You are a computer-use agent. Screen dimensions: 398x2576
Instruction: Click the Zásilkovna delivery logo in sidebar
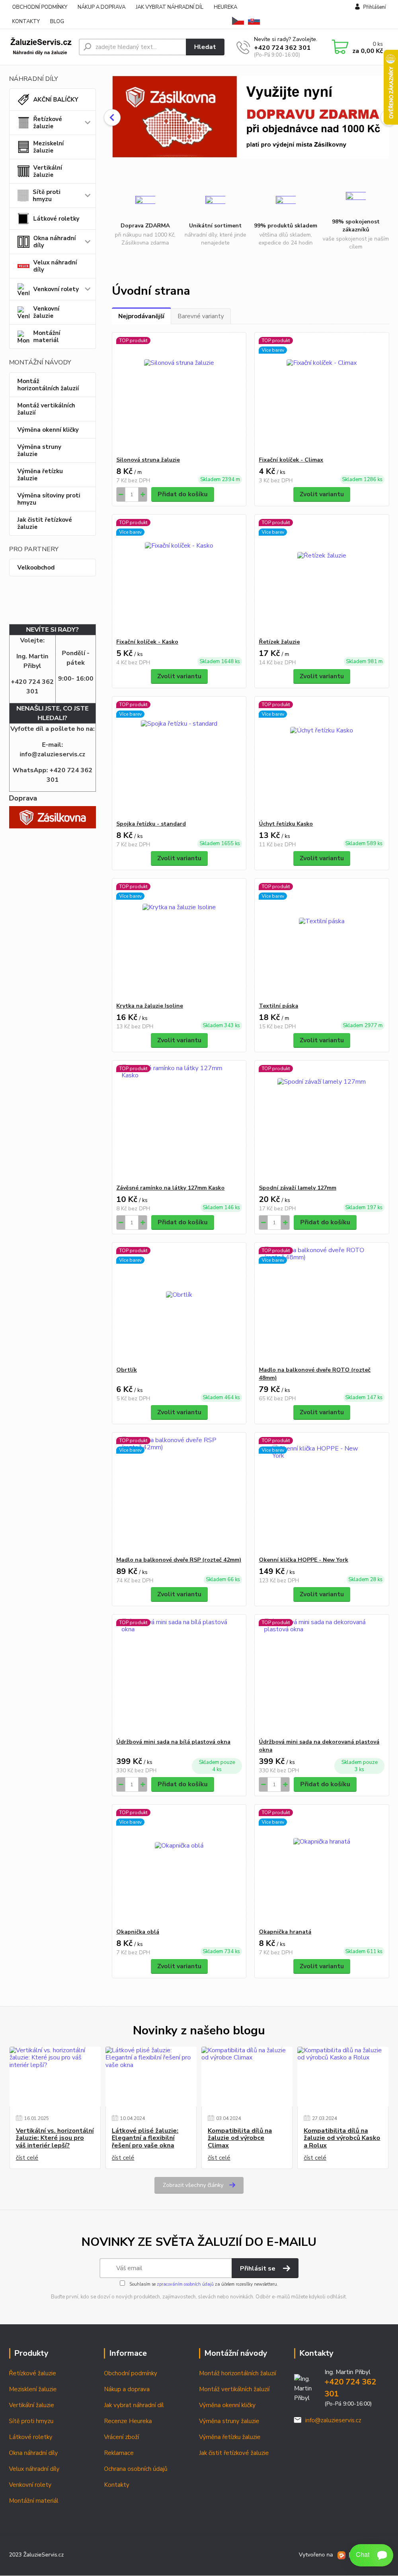52,817
